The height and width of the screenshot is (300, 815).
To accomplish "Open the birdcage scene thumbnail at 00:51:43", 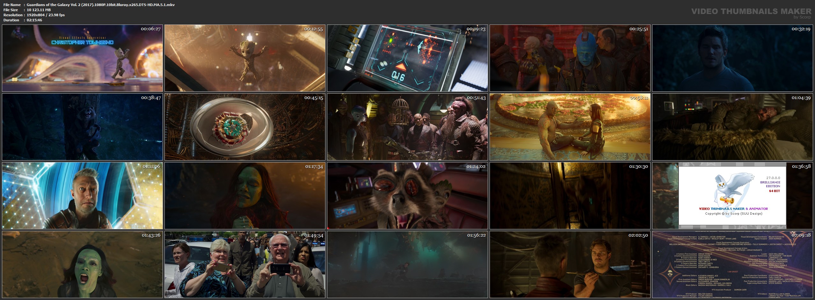I will [407, 127].
